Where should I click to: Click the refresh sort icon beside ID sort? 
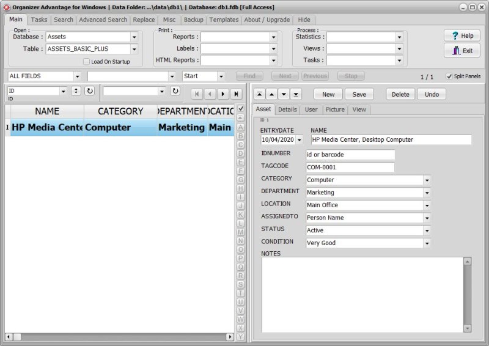tap(90, 91)
